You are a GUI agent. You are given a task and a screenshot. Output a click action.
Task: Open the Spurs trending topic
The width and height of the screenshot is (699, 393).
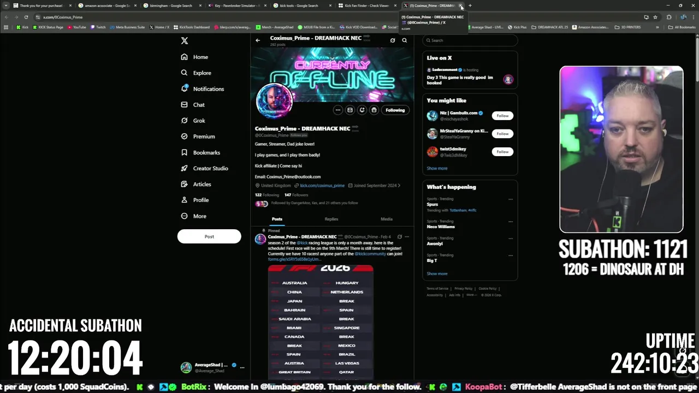click(433, 205)
